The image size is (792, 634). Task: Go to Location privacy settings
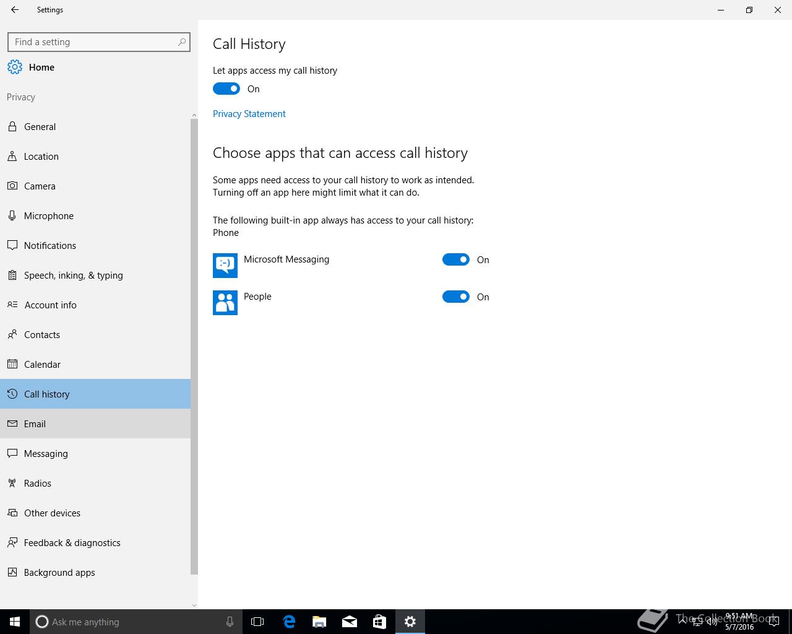coord(95,156)
